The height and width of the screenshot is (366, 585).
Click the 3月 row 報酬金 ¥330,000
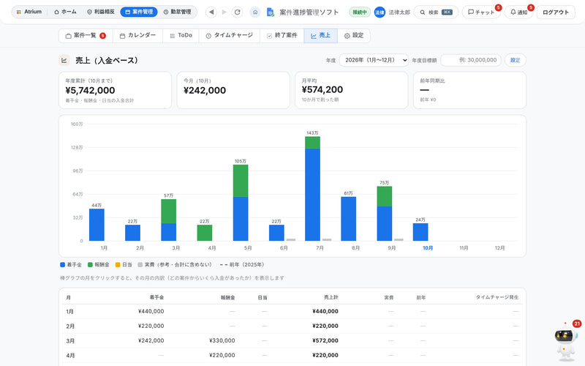(222, 340)
